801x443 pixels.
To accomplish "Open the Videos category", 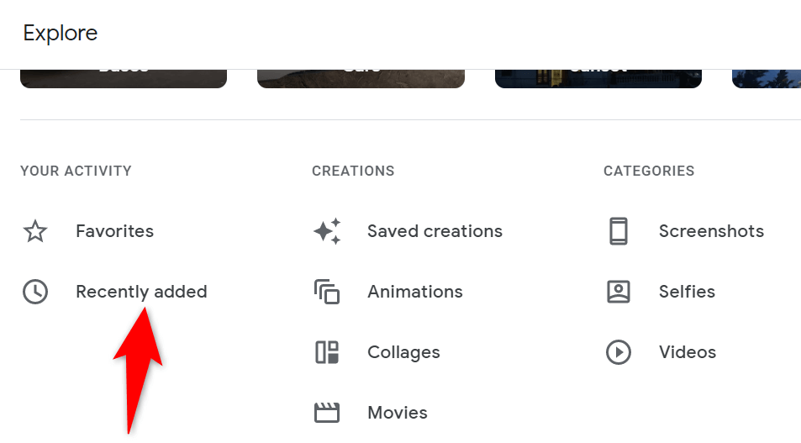I will 687,352.
